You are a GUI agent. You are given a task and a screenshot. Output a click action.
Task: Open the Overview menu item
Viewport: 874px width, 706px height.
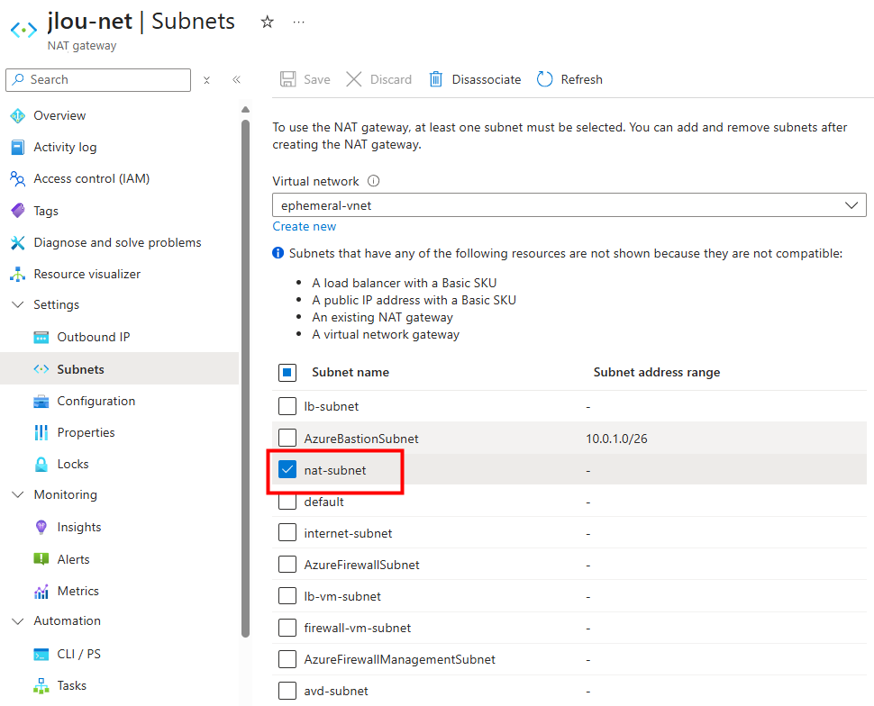(x=59, y=115)
